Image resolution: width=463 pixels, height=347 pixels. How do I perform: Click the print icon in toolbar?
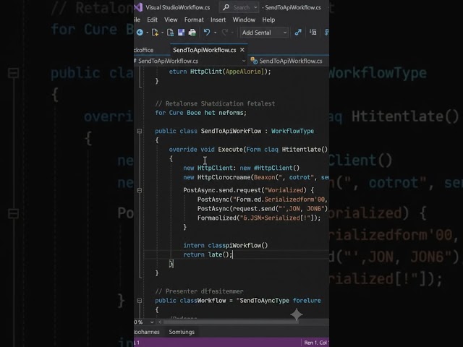[192, 33]
